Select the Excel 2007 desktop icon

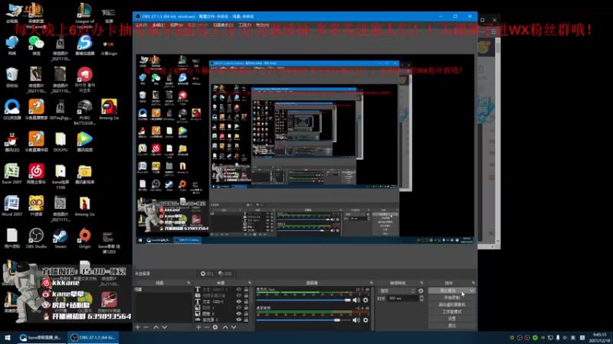11,174
